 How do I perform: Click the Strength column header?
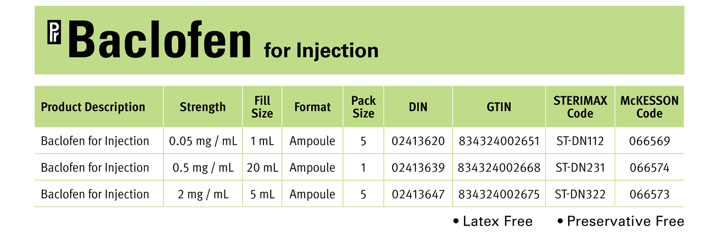pyautogui.click(x=202, y=107)
